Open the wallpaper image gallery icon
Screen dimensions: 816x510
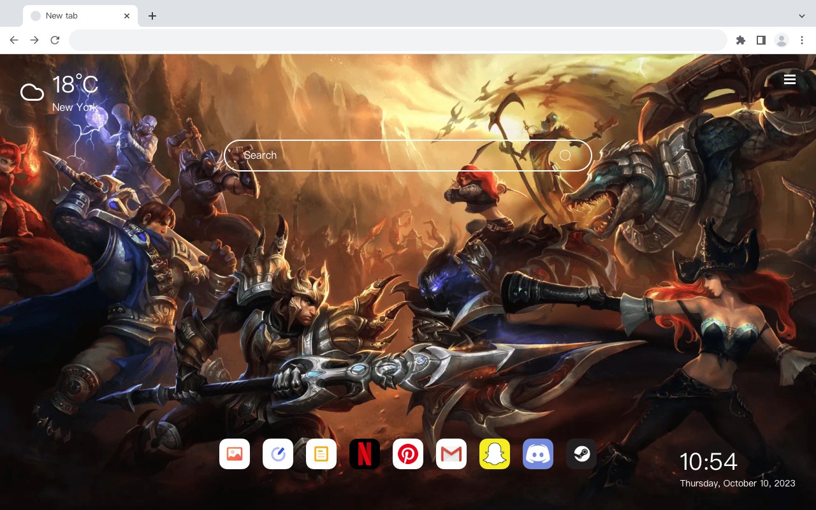[235, 454]
